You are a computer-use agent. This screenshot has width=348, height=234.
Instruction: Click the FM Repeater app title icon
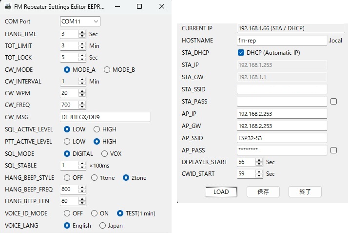(8, 6)
